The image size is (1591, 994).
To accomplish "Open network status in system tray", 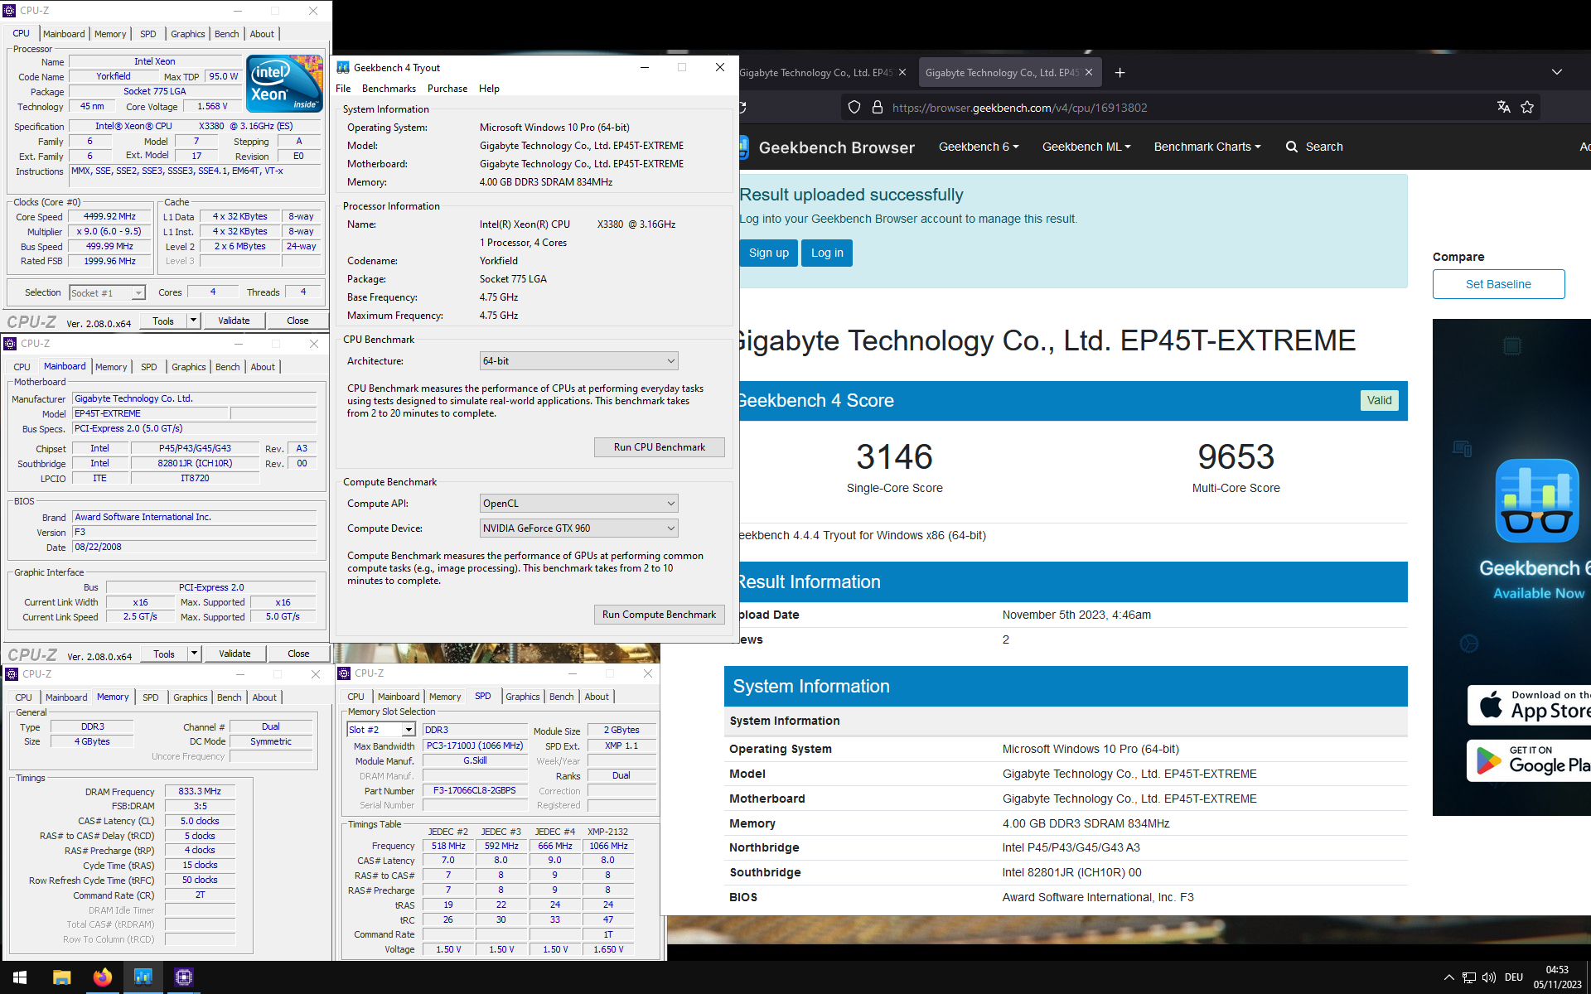I will click(x=1468, y=977).
